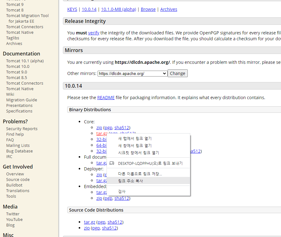Open Migration Guide in sidebar
Viewport: 281px width, 237px height.
pos(21,100)
